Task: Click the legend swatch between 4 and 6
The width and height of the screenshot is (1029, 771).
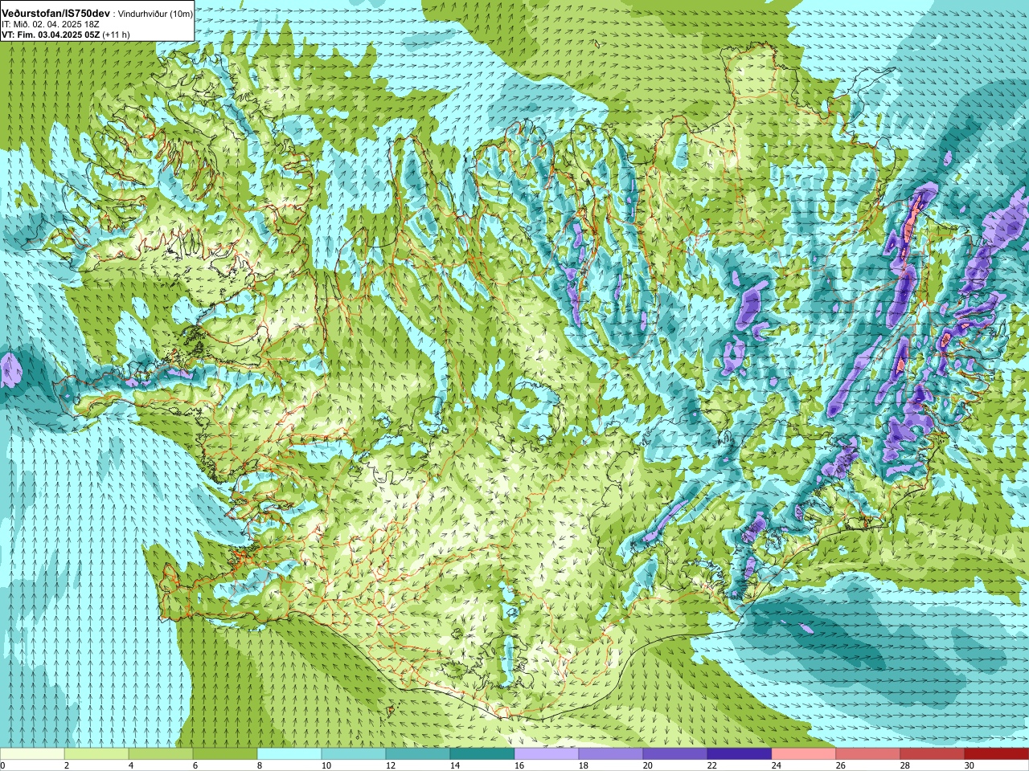Action: click(161, 754)
